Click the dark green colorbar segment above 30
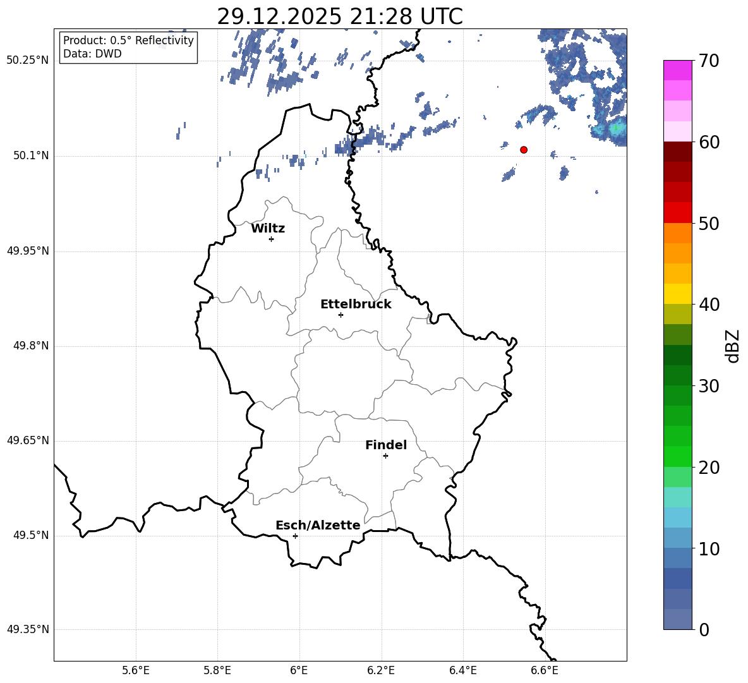The image size is (748, 683). coord(677,375)
